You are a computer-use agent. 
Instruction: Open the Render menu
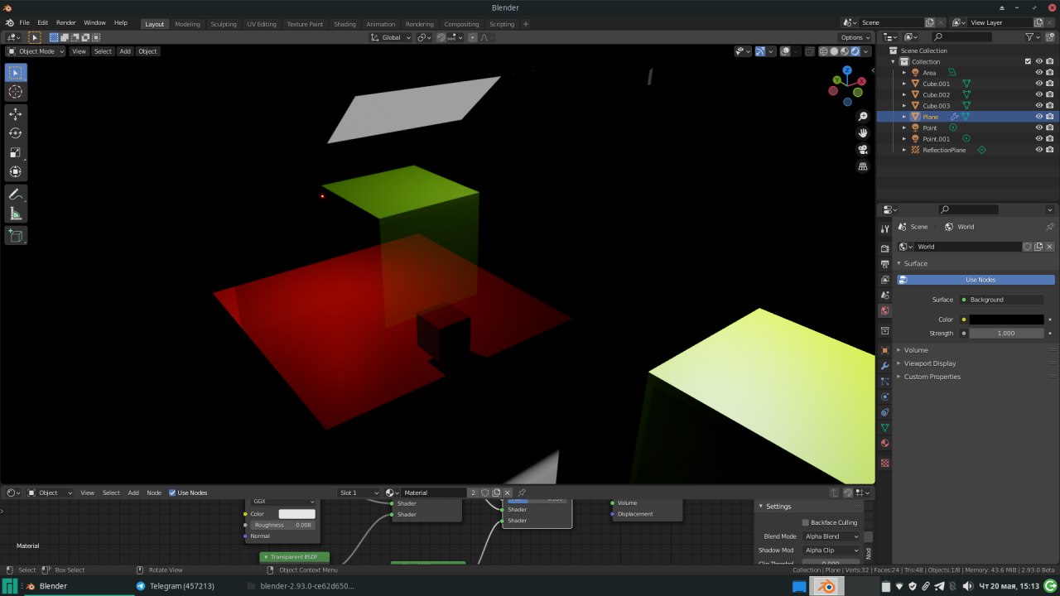click(x=66, y=23)
